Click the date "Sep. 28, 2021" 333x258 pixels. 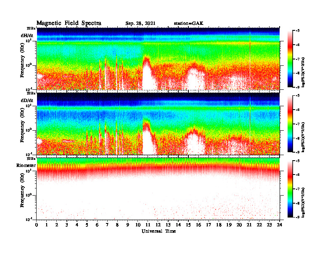coord(140,24)
